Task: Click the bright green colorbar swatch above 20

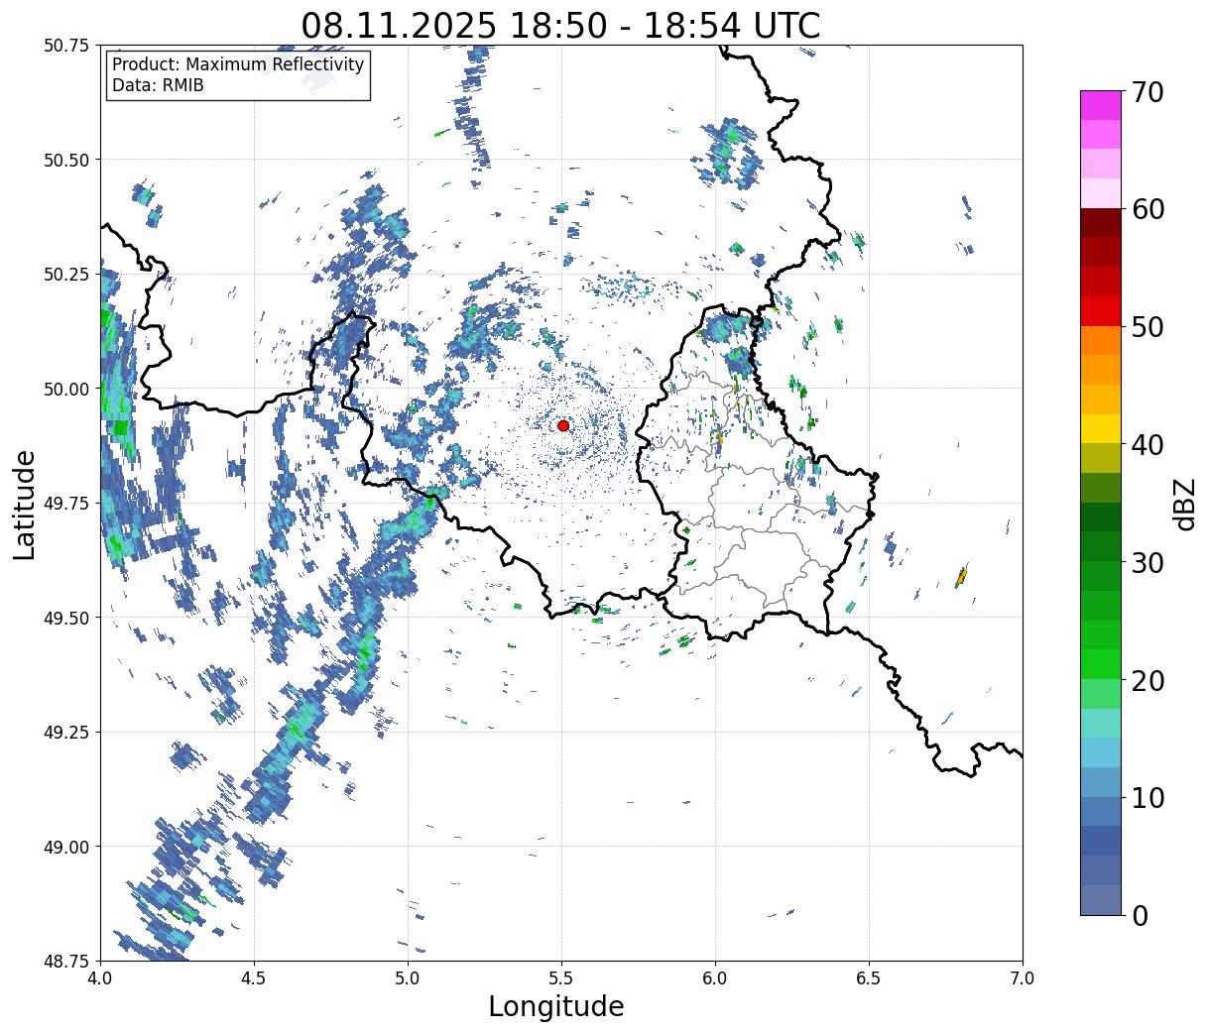Action: [1101, 664]
